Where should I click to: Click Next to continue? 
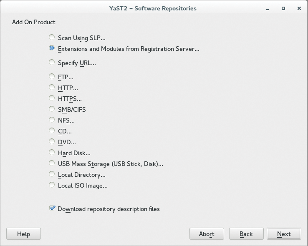284,234
